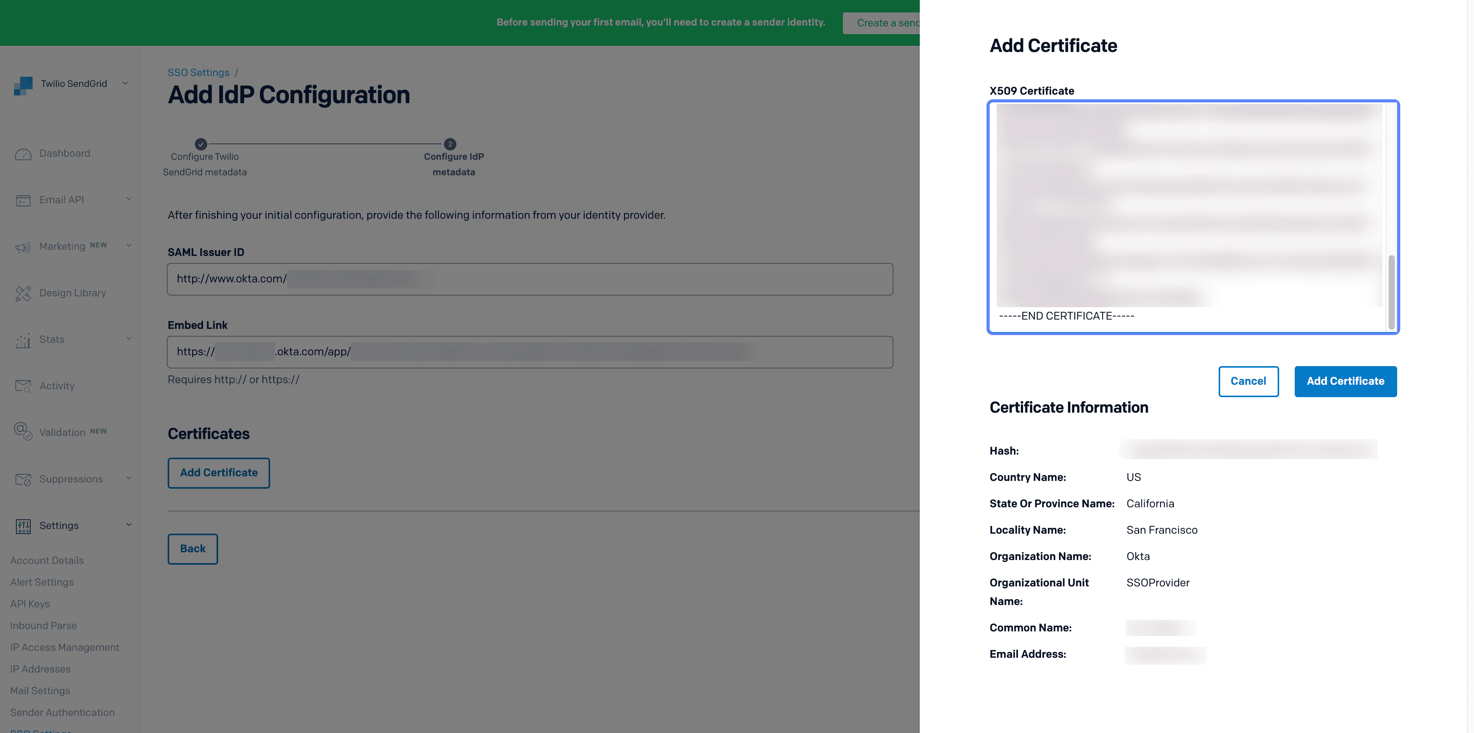1474x733 pixels.
Task: Open Activity via the envelope icon
Action: click(23, 386)
